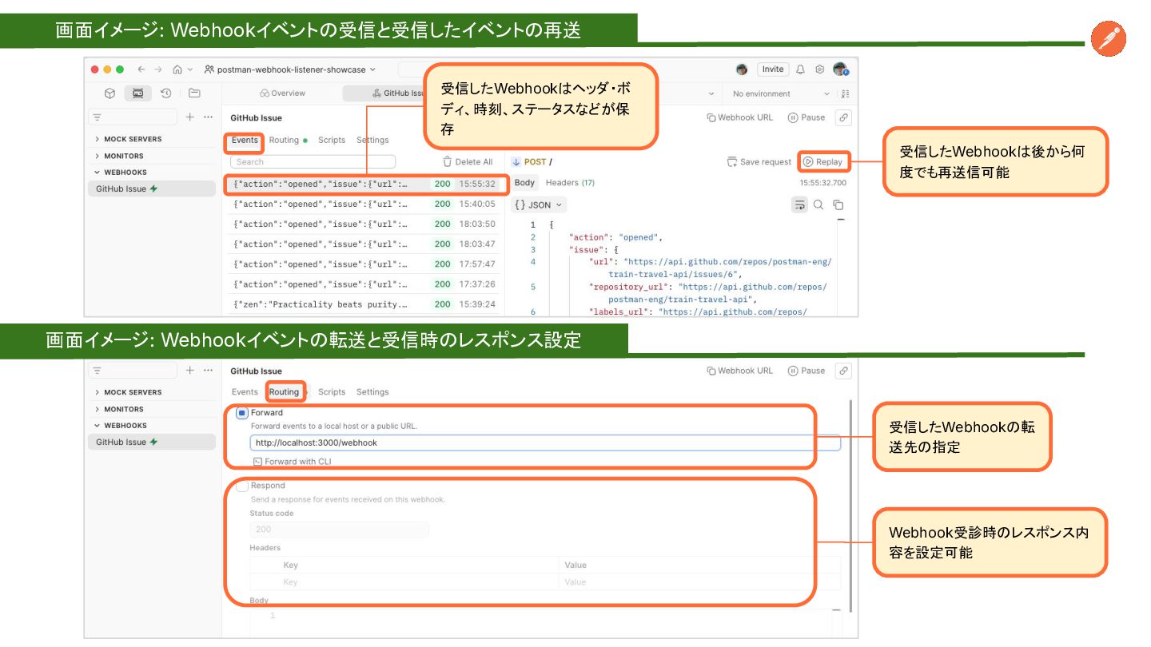The width and height of the screenshot is (1151, 647).
Task: Select the Events tab in the lower screenshot
Action: (x=245, y=392)
